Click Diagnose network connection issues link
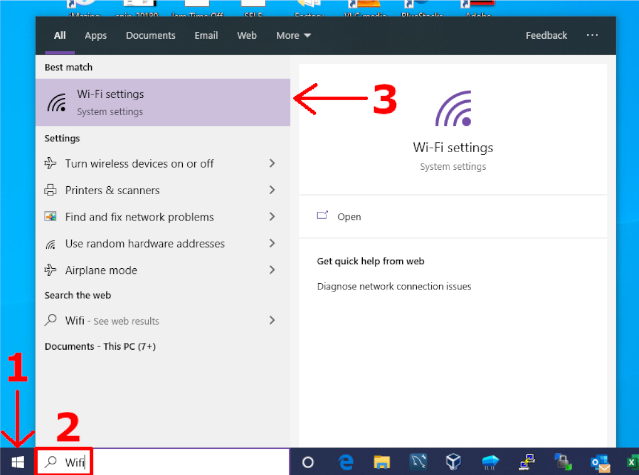 pos(394,286)
